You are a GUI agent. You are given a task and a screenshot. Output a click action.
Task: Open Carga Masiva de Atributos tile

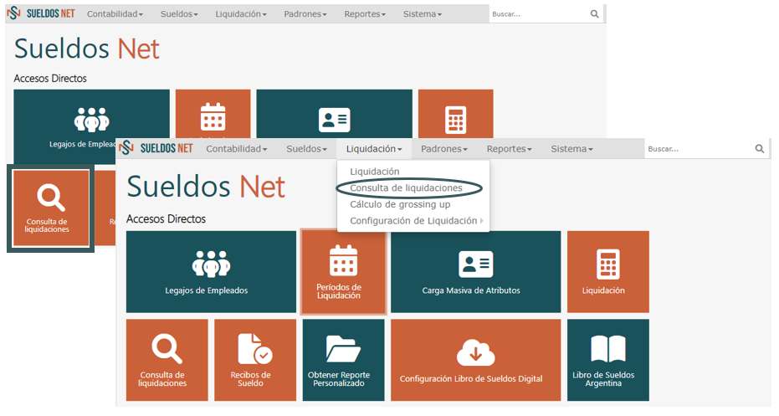tap(475, 272)
